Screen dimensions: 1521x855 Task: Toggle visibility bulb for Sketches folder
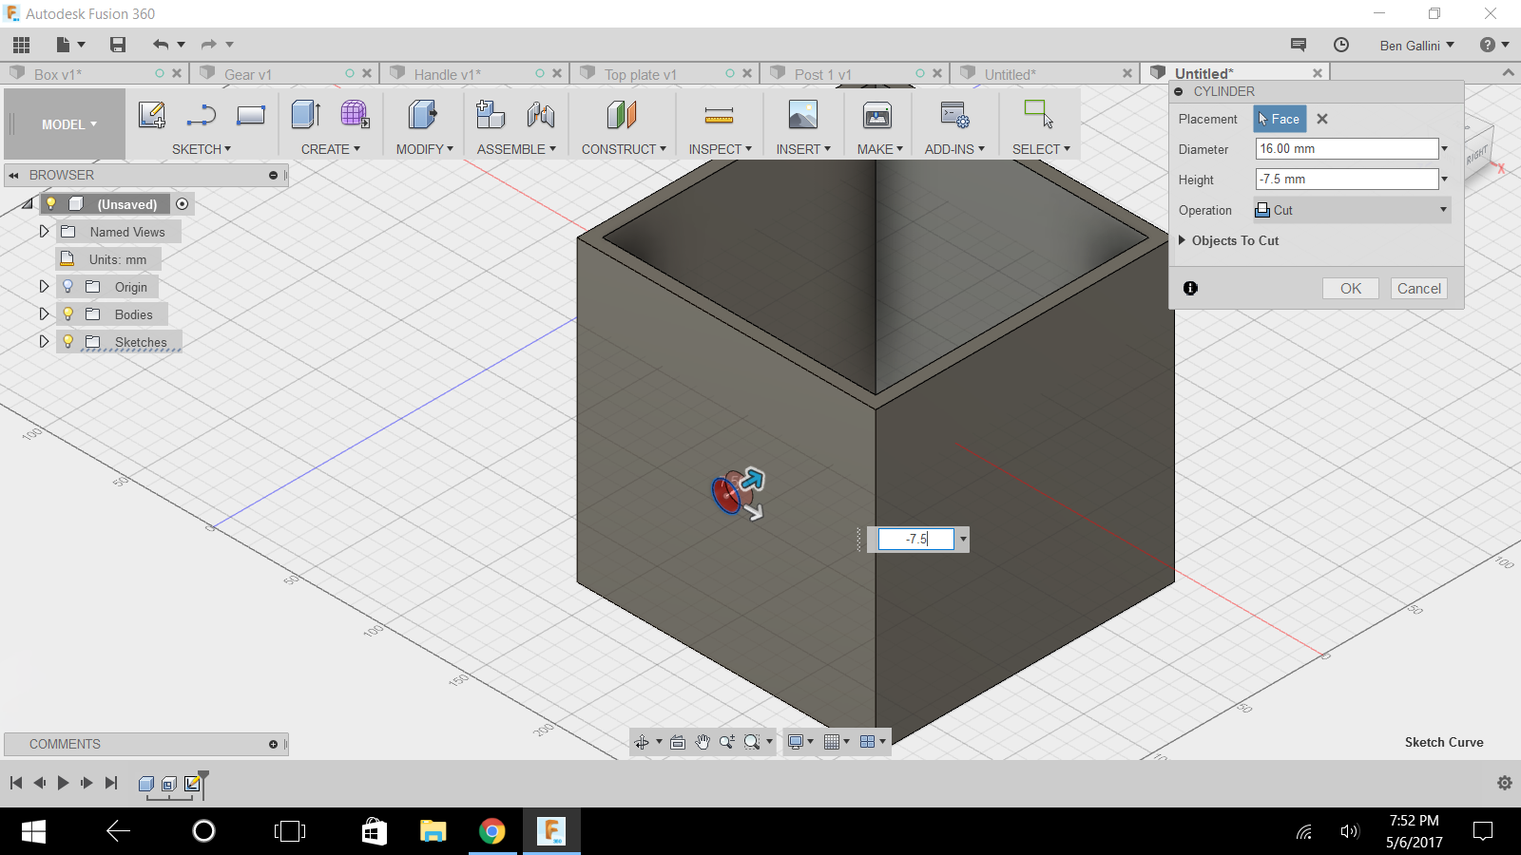tap(67, 341)
